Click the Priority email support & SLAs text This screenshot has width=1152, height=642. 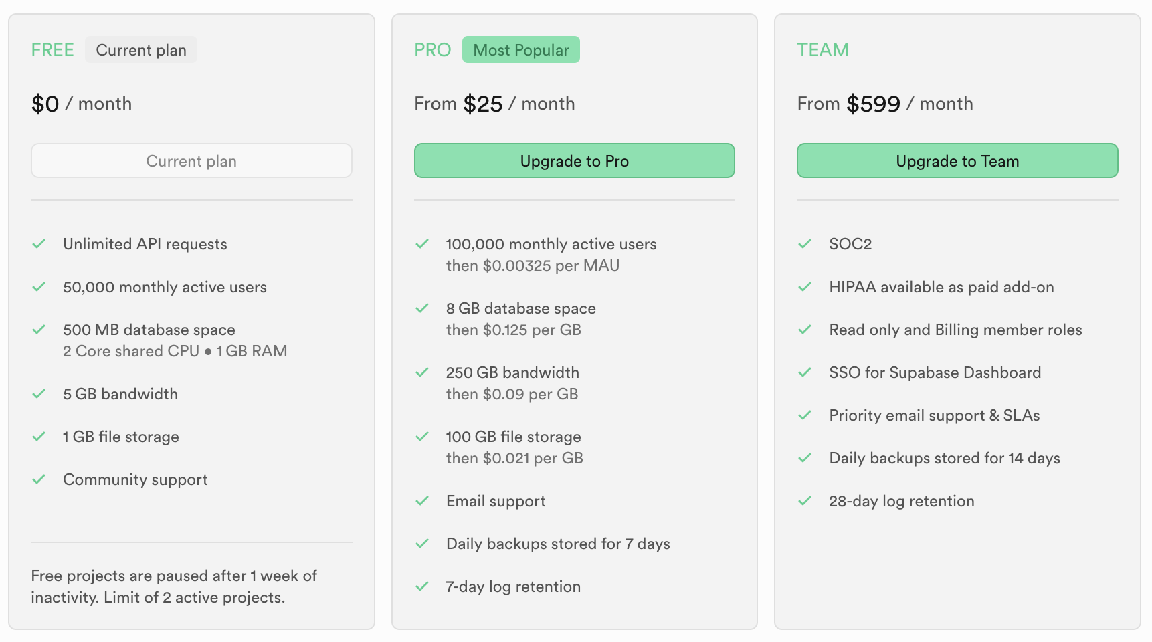(934, 415)
